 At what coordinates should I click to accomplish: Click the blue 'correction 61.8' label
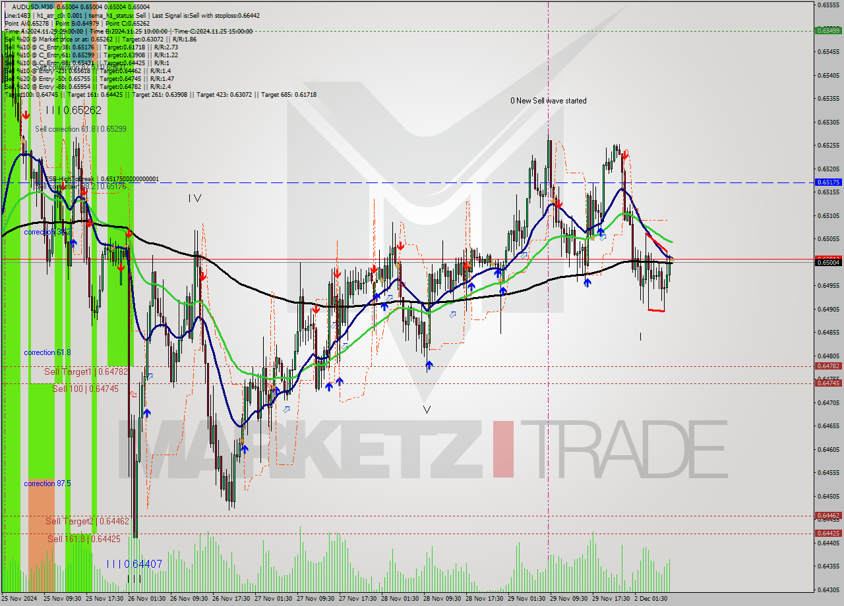click(x=47, y=352)
